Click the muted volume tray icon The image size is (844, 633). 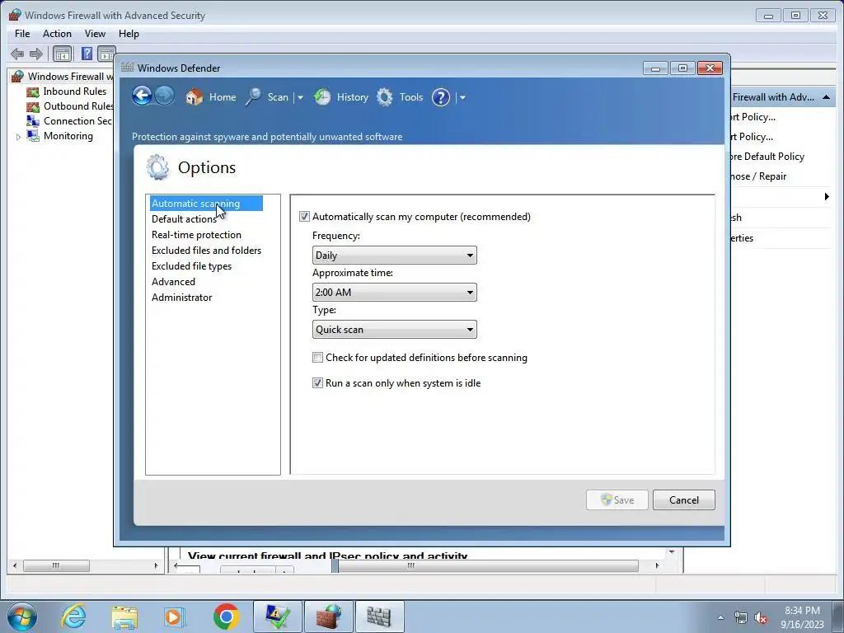(761, 617)
